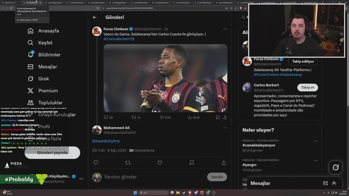Open volume control in system tray
349x196 pixels.
[336, 193]
